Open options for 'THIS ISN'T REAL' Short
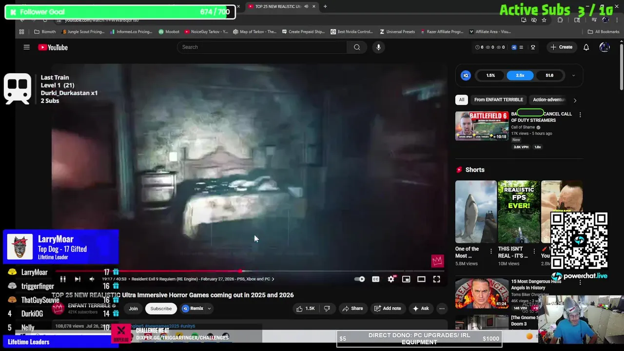624x351 pixels. (534, 252)
